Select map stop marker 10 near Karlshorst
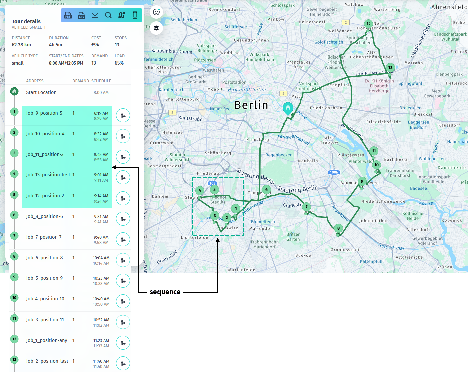This screenshot has width=468, height=372. click(377, 165)
